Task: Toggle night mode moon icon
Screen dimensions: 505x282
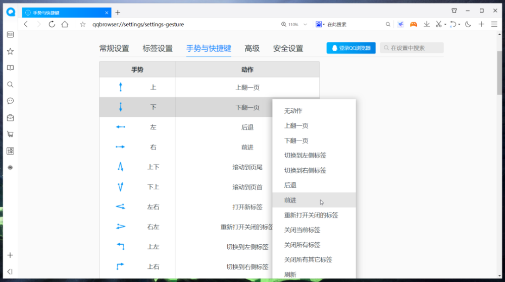Action: tap(468, 24)
